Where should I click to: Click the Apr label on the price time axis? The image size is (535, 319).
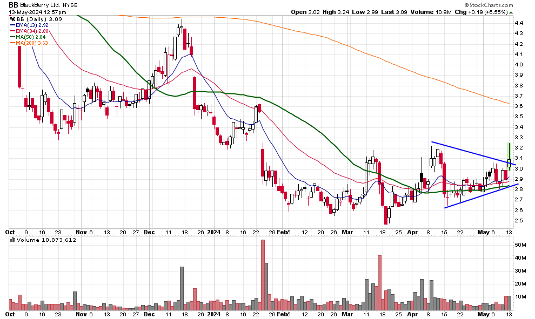coord(413,232)
